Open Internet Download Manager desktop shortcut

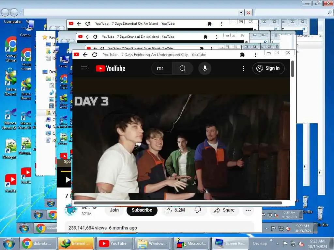point(10,82)
